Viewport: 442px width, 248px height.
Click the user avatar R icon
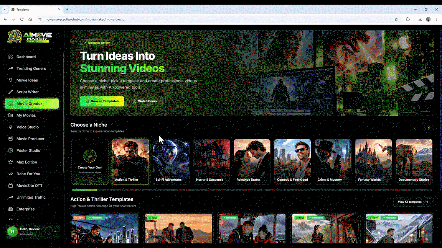point(12,232)
